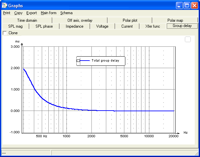Click the 1000 x-axis label
200x157 pixels.
[66, 136]
